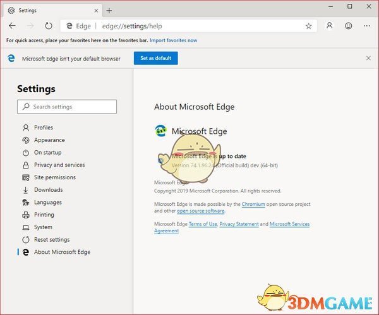Close the Settings tab
Image resolution: width=379 pixels, height=315 pixels.
96,11
